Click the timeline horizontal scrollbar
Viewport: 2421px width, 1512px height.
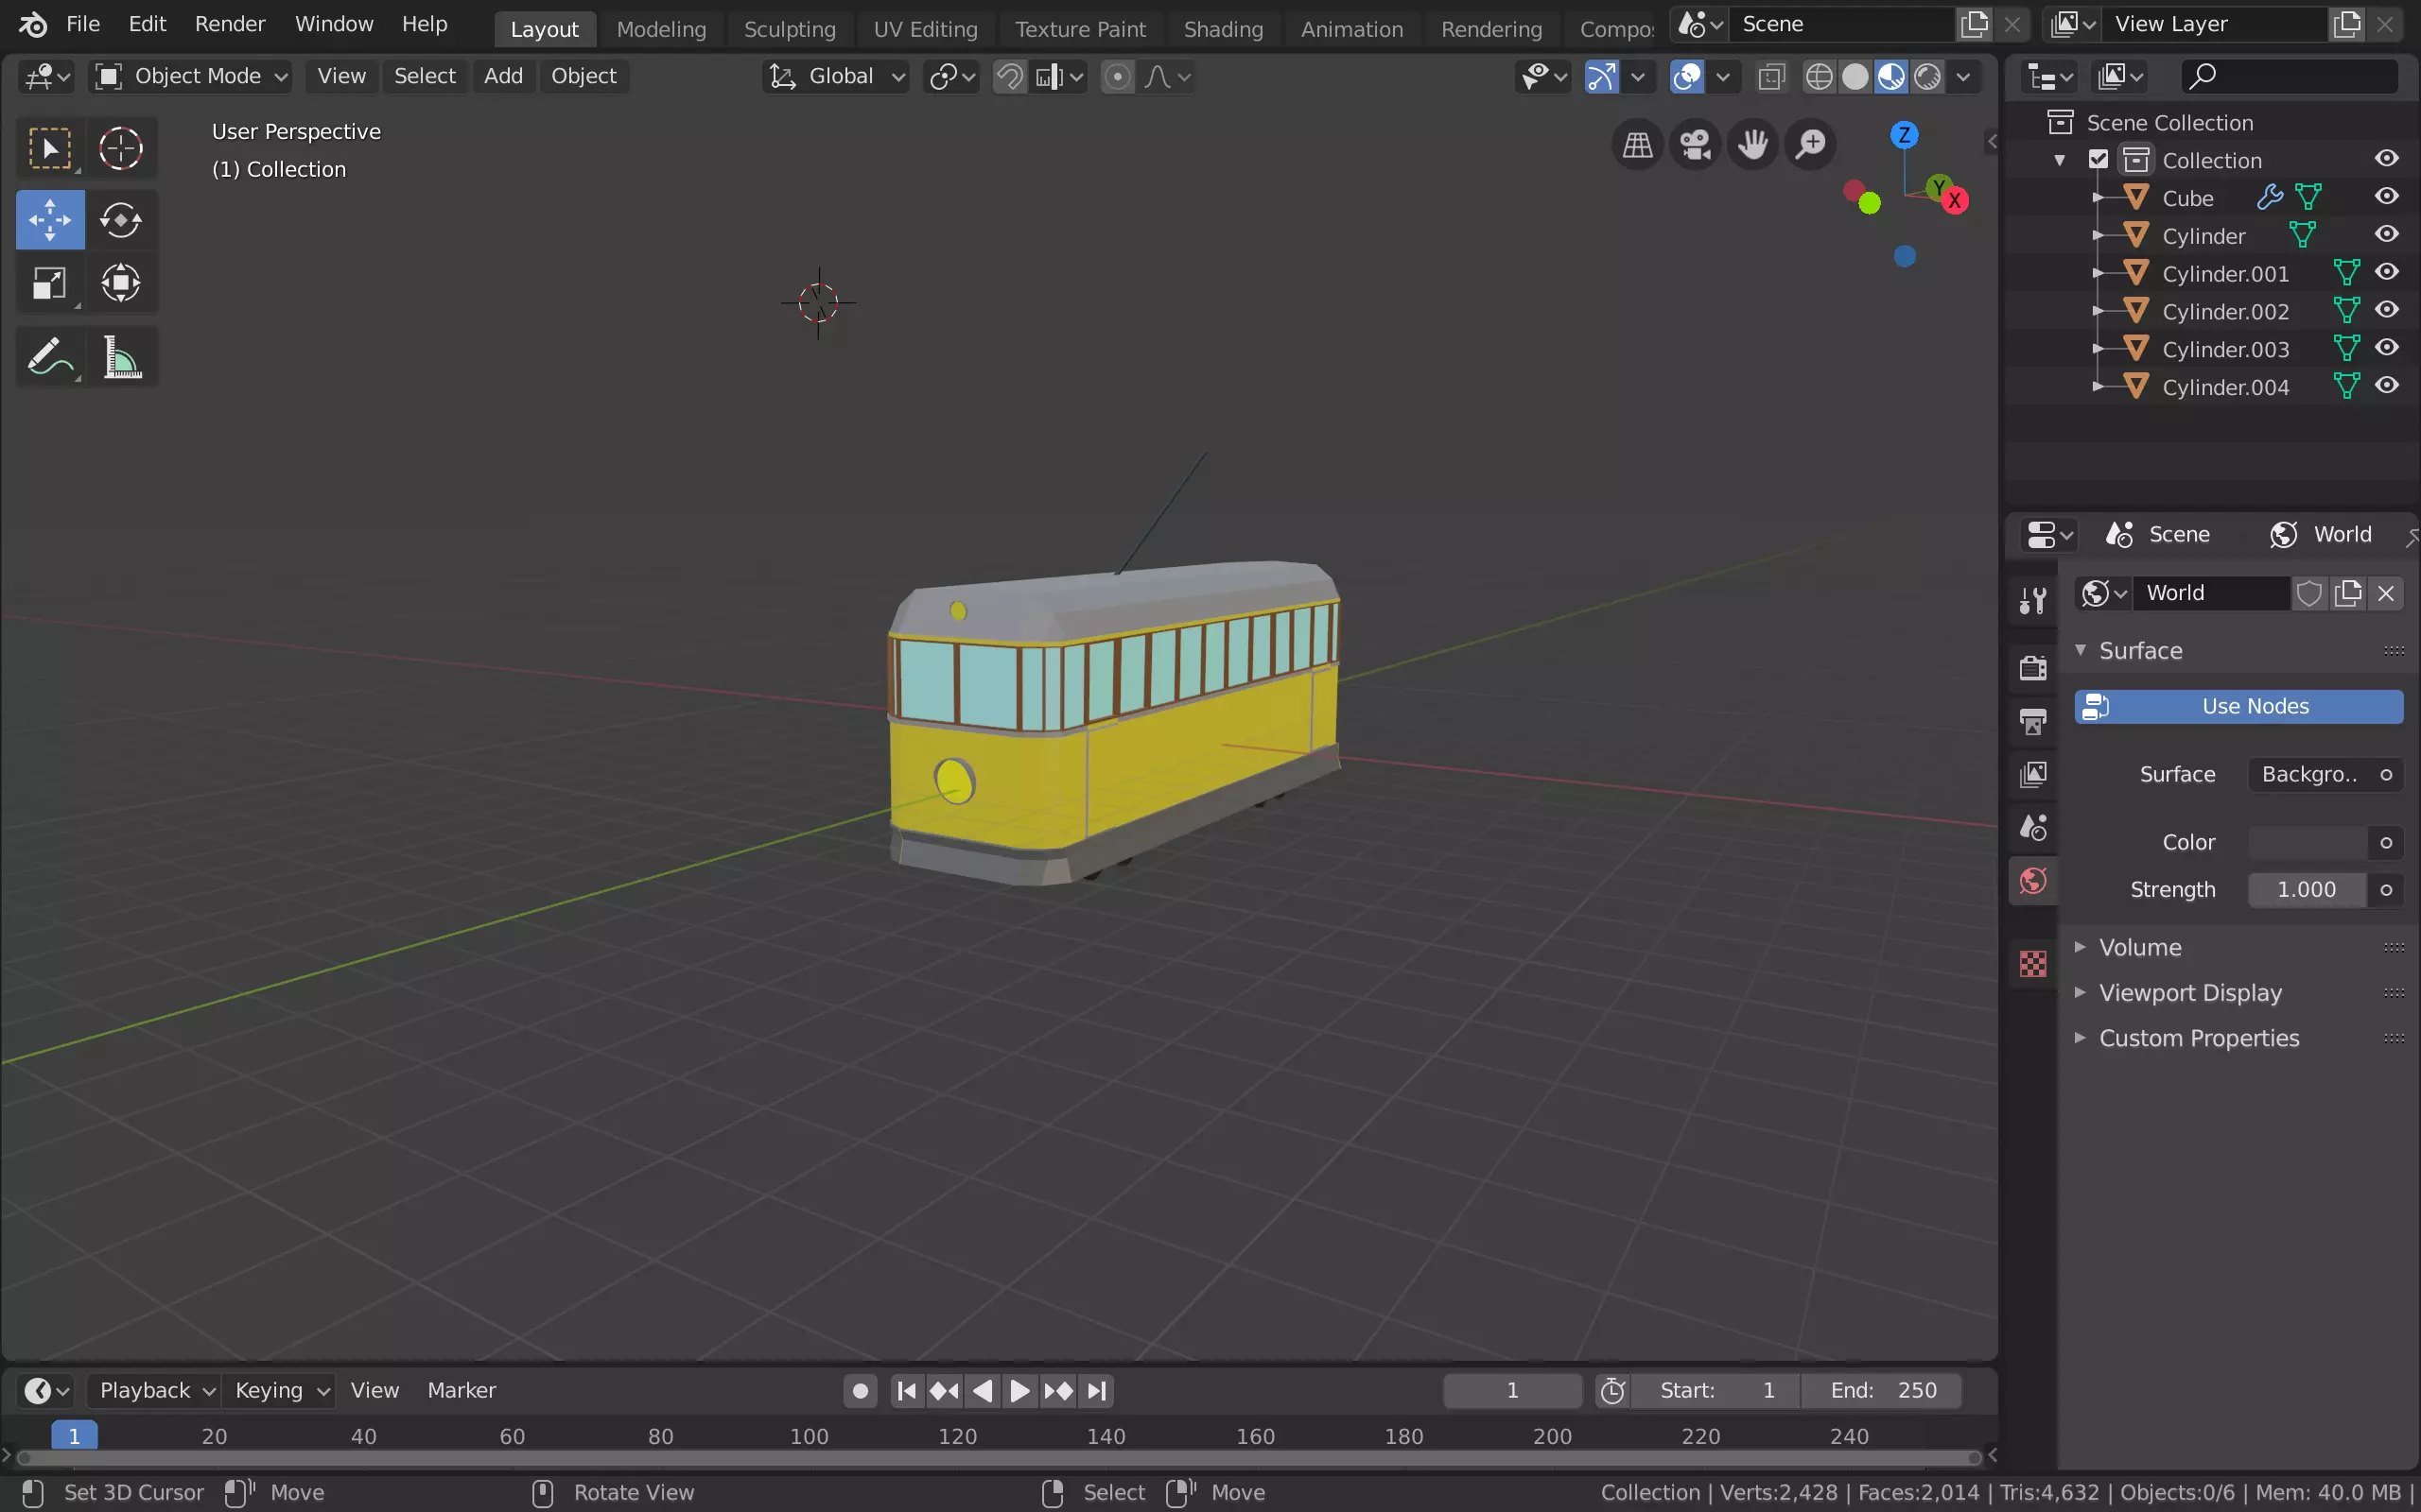pyautogui.click(x=999, y=1458)
